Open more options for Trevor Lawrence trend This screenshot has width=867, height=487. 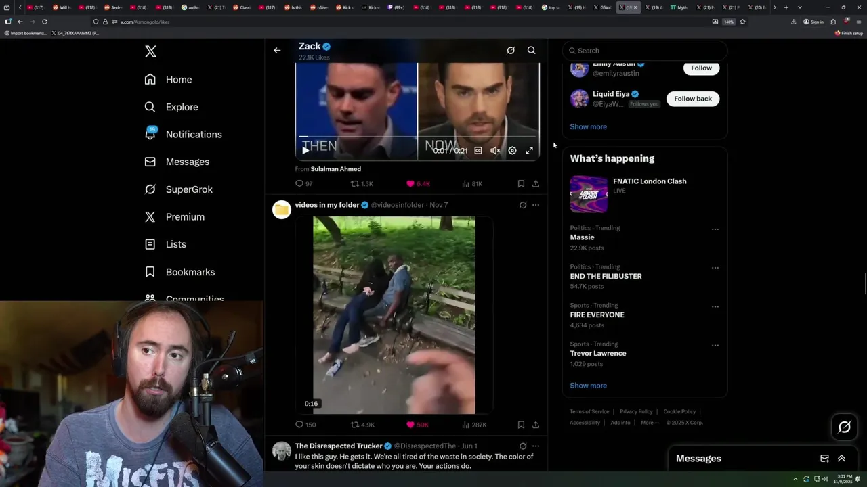[715, 345]
